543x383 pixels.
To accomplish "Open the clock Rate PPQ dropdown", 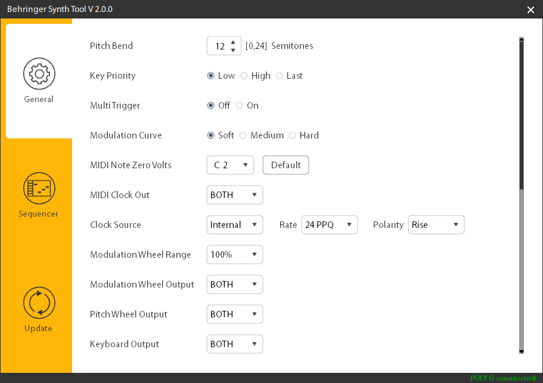I will [x=329, y=225].
